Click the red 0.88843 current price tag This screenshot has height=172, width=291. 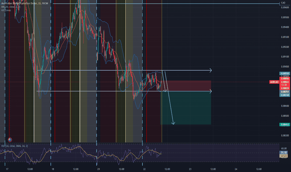tap(285, 82)
